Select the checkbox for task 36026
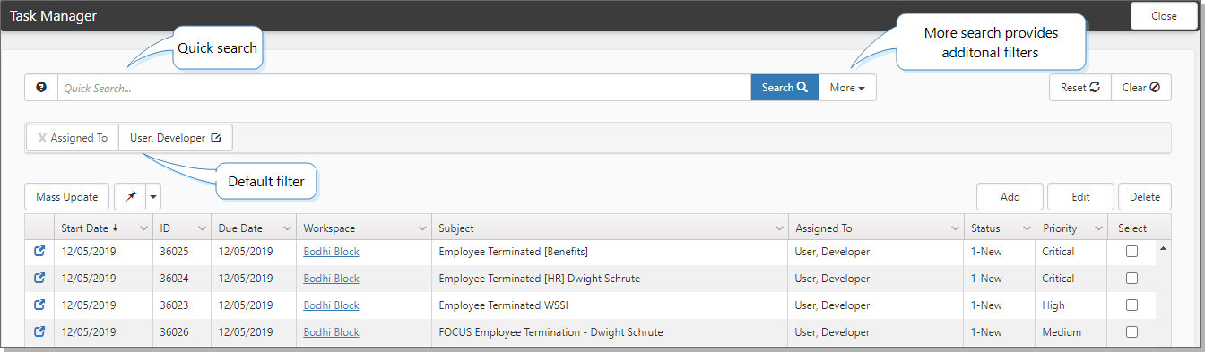The height and width of the screenshot is (352, 1205). [1131, 332]
